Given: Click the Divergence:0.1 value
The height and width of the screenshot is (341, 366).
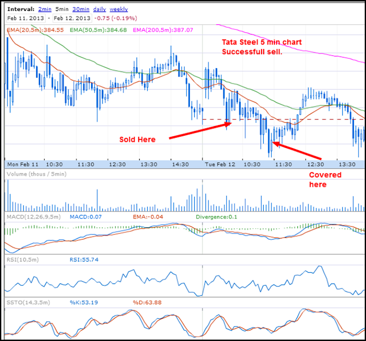Looking at the screenshot, I should click(x=216, y=217).
